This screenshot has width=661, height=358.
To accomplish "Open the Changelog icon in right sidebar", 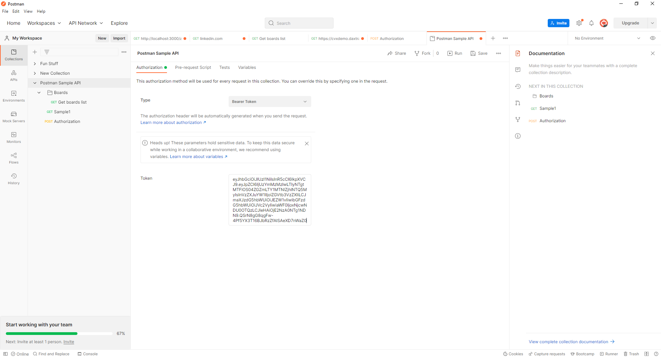I will coord(518,86).
